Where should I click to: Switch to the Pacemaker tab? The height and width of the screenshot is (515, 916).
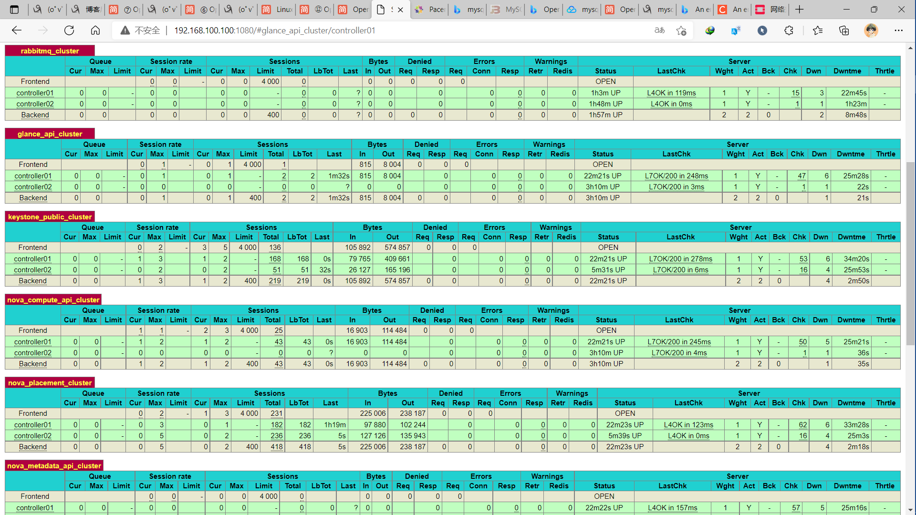pos(429,9)
